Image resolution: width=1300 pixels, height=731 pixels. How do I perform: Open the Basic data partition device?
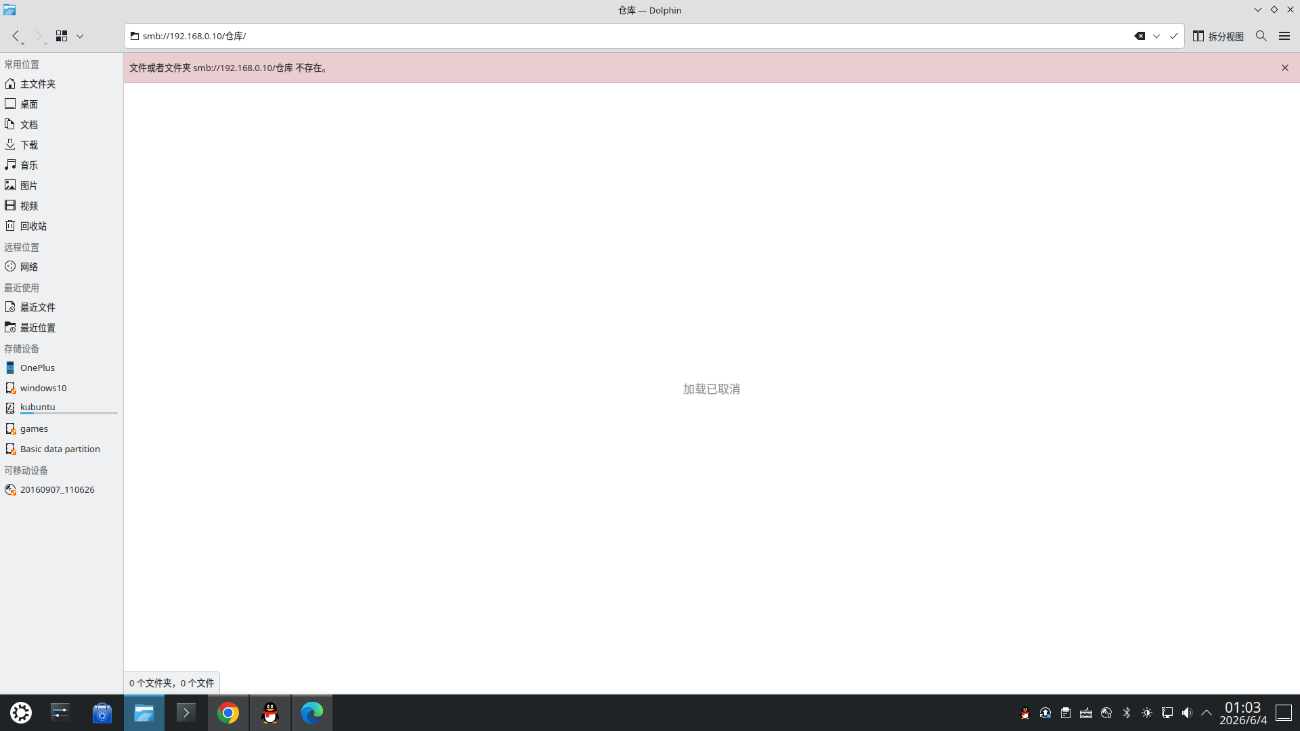[x=61, y=449]
